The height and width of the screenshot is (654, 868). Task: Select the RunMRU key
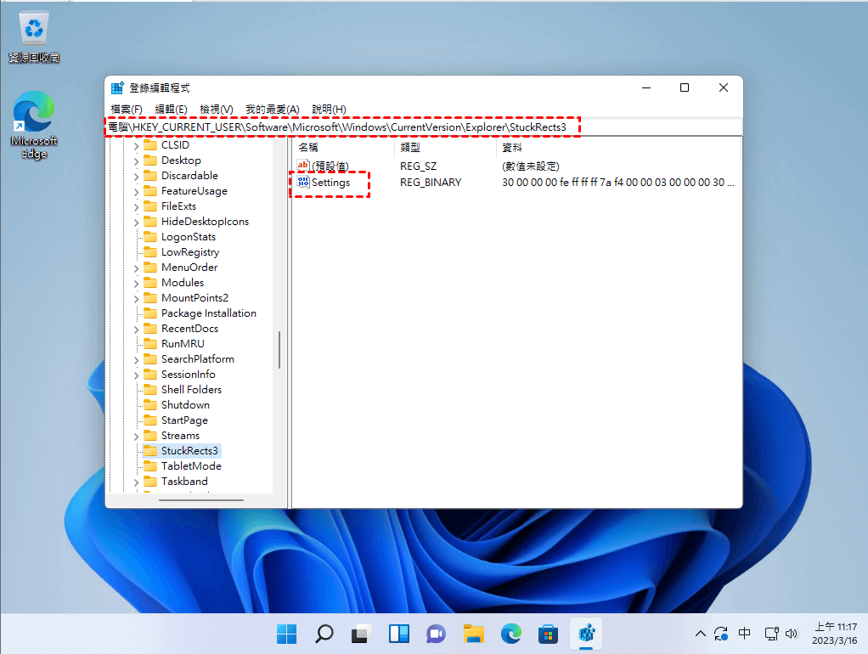pos(183,344)
